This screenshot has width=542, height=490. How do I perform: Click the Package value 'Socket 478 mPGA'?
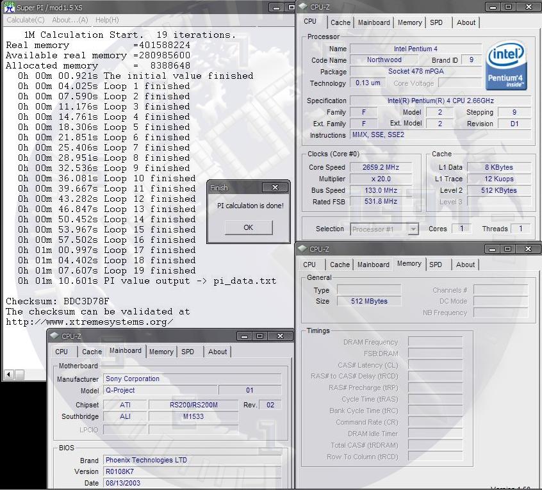click(416, 71)
